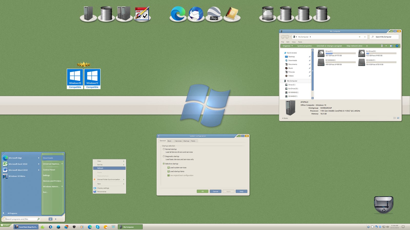Open the security shield taskbar icon

[74, 227]
